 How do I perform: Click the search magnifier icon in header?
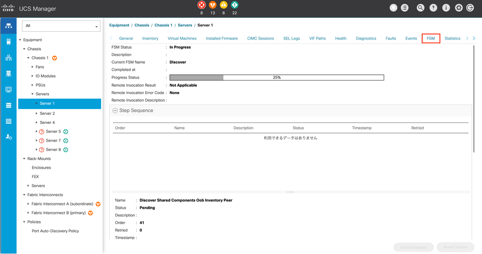421,8
